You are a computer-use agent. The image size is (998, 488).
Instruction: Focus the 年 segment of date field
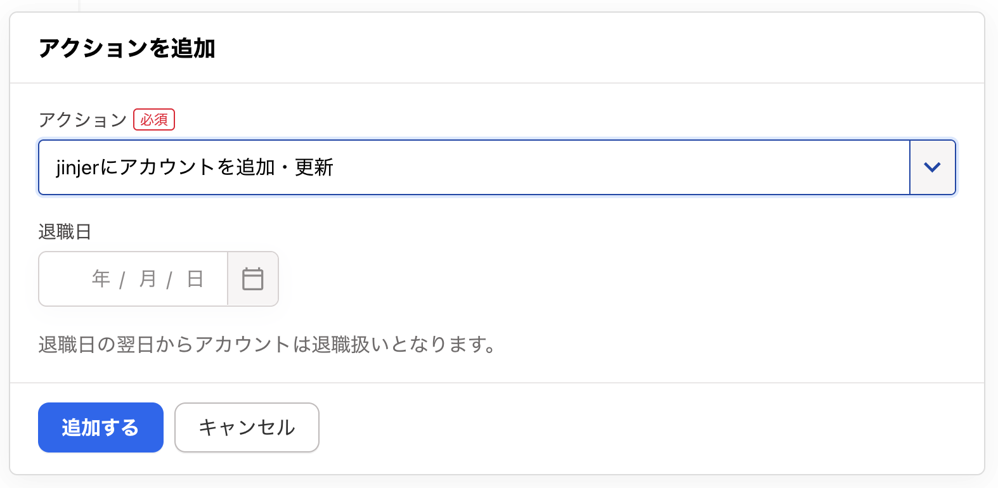tap(101, 279)
